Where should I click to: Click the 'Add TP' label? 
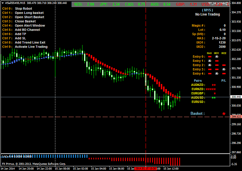point(21,34)
